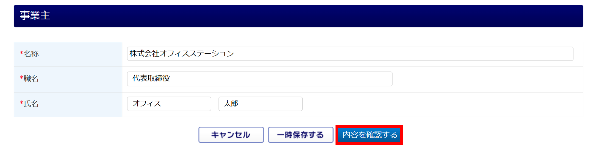Click the 職名 row label
597x147 pixels.
(31, 79)
